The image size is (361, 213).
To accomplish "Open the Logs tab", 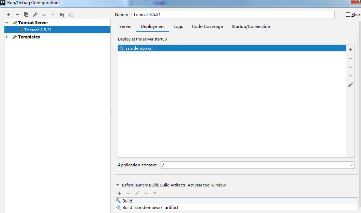I will (x=178, y=27).
